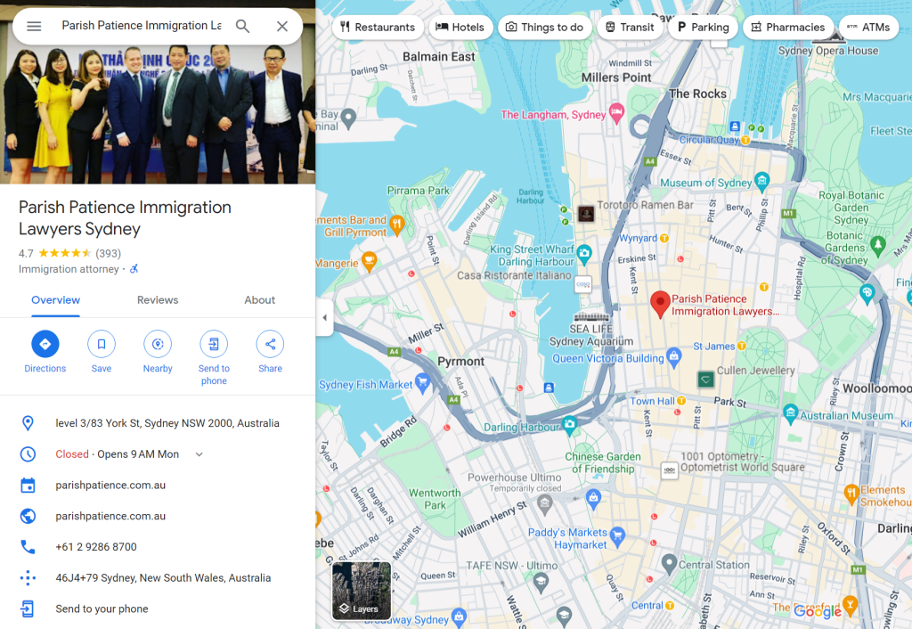Click the Museum of Sydney marker
The width and height of the screenshot is (912, 629).
(x=762, y=180)
